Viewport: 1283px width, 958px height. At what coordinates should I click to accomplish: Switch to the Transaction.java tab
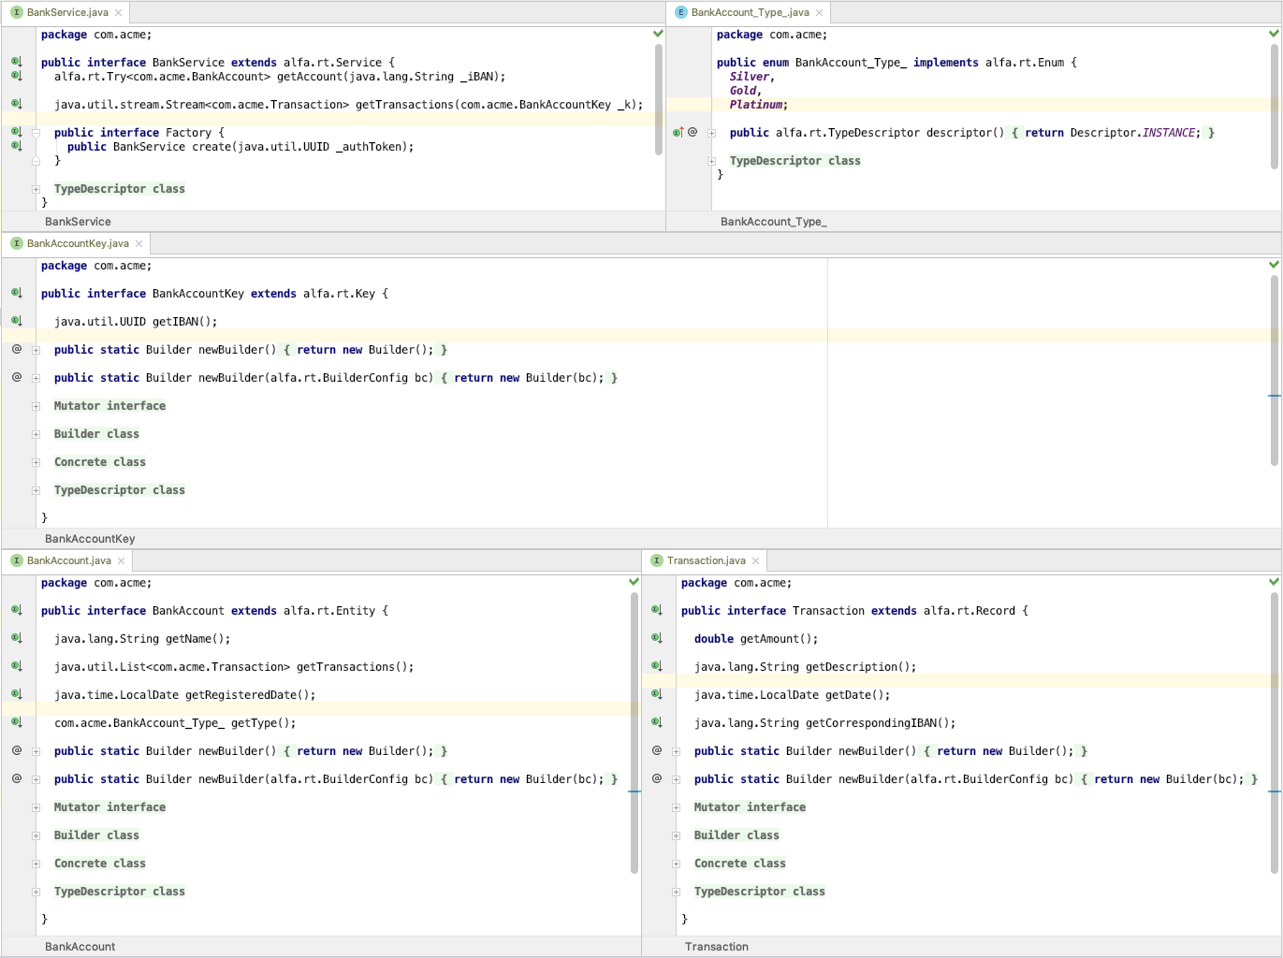tap(707, 560)
